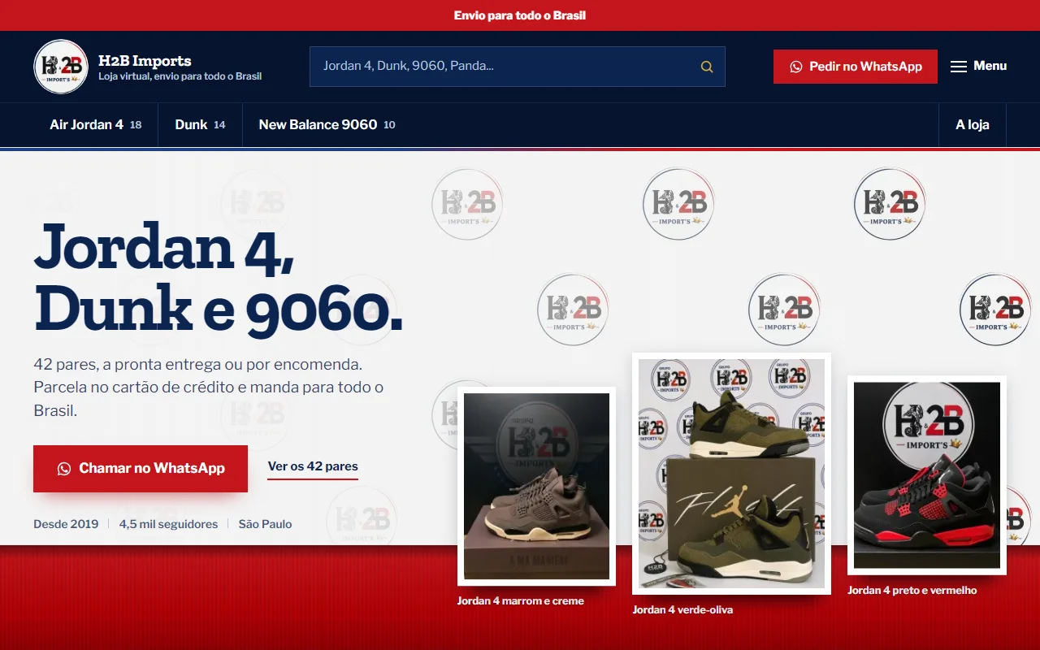Open the Dunk category
The width and height of the screenshot is (1040, 650).
(x=200, y=125)
